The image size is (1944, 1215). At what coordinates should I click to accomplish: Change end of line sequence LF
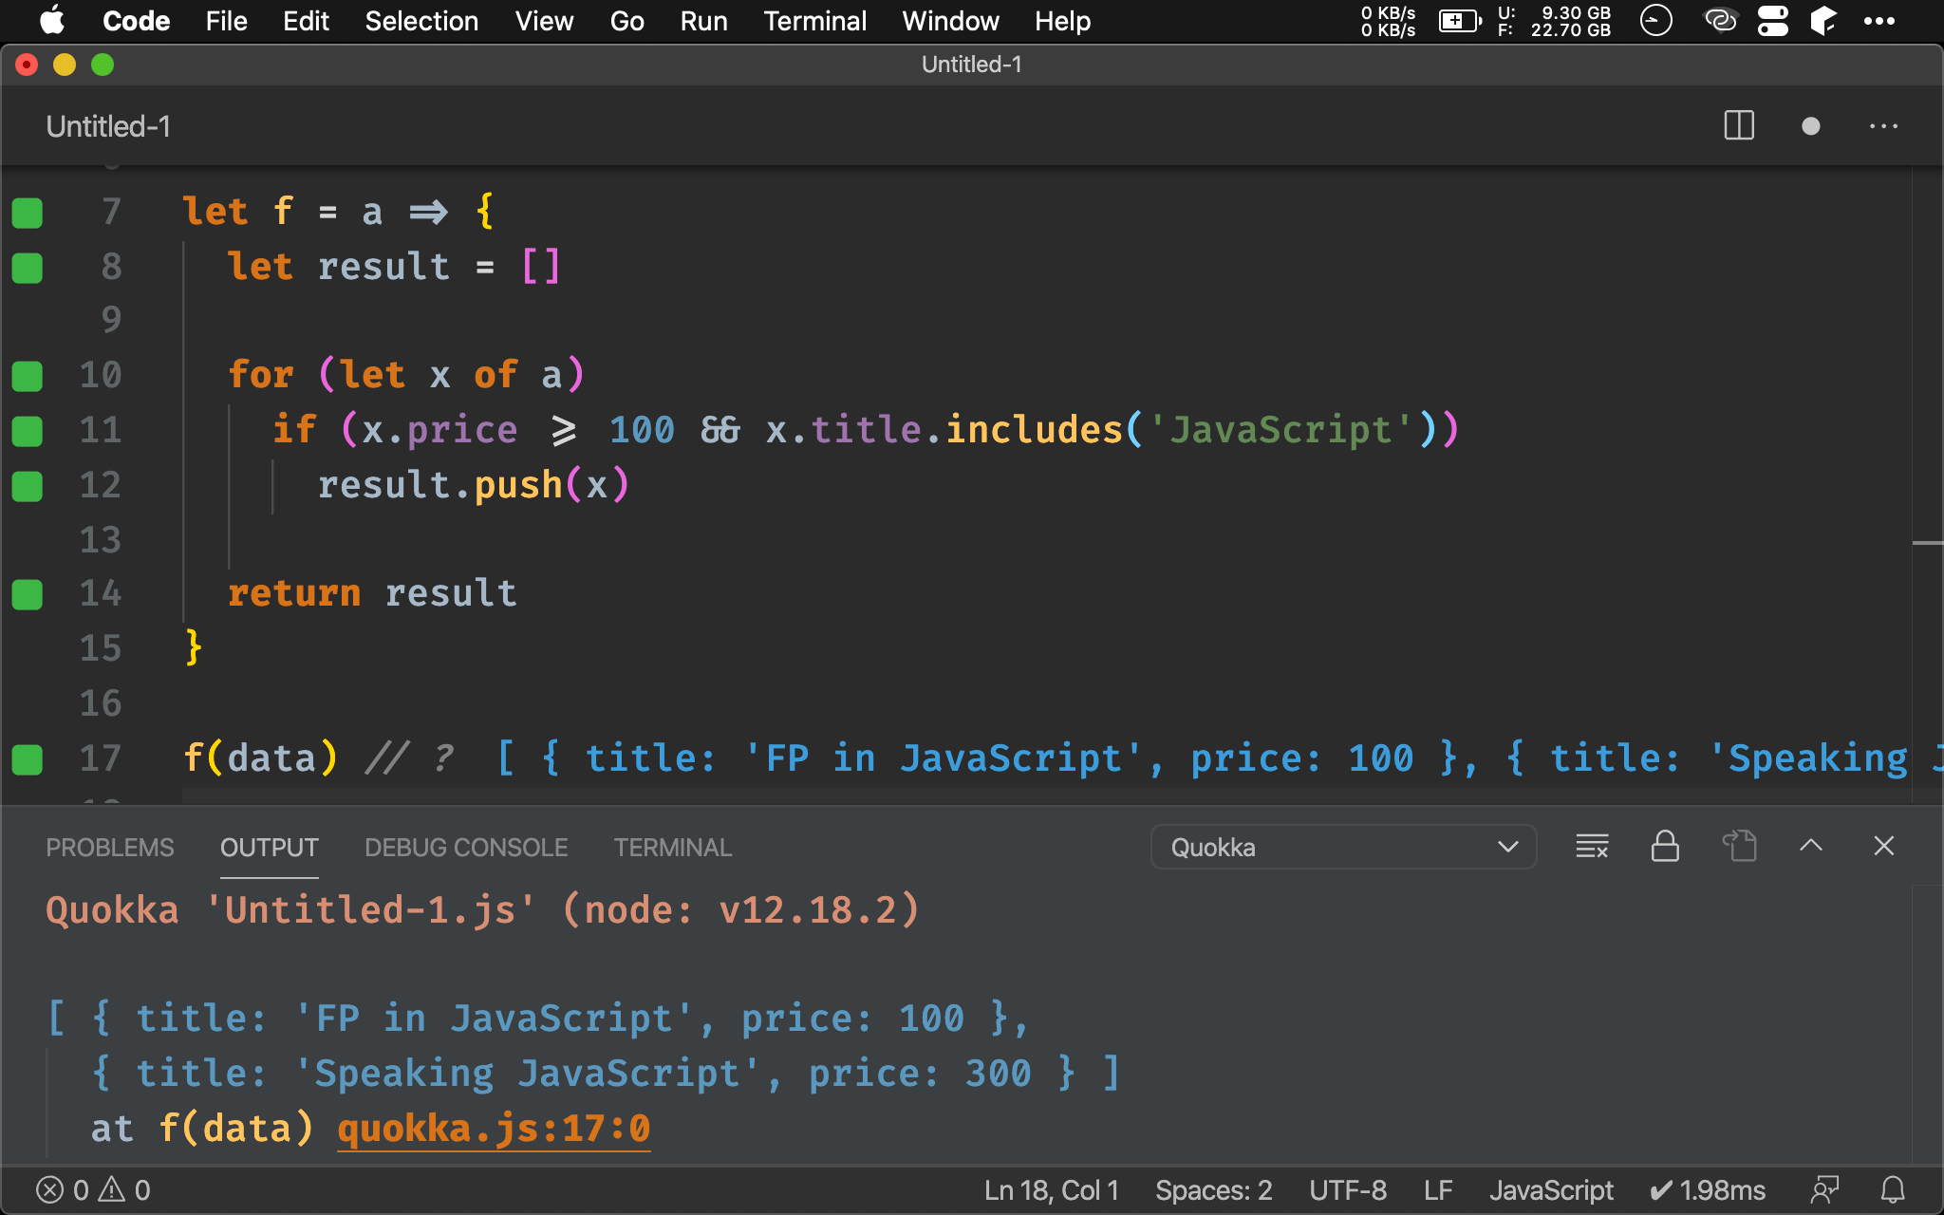coord(1438,1190)
